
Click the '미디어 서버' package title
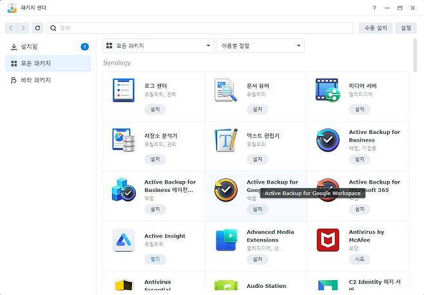click(363, 86)
